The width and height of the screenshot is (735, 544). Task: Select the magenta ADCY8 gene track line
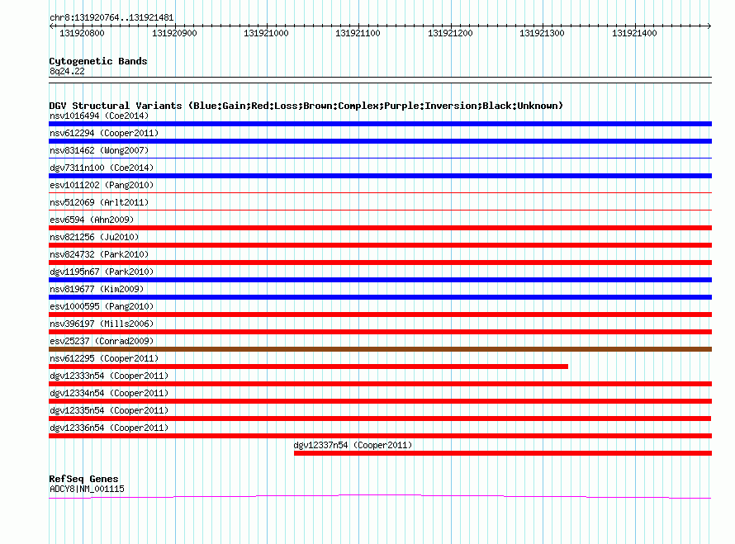[x=380, y=496]
